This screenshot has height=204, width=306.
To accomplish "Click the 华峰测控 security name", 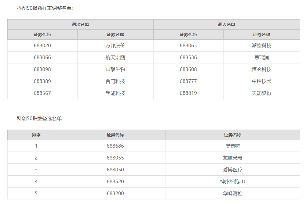I will tap(233, 193).
